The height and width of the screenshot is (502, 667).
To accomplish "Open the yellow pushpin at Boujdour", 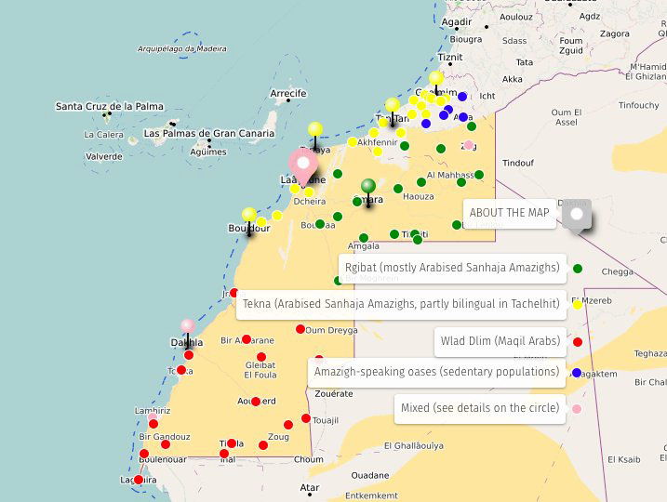I will click(x=248, y=215).
